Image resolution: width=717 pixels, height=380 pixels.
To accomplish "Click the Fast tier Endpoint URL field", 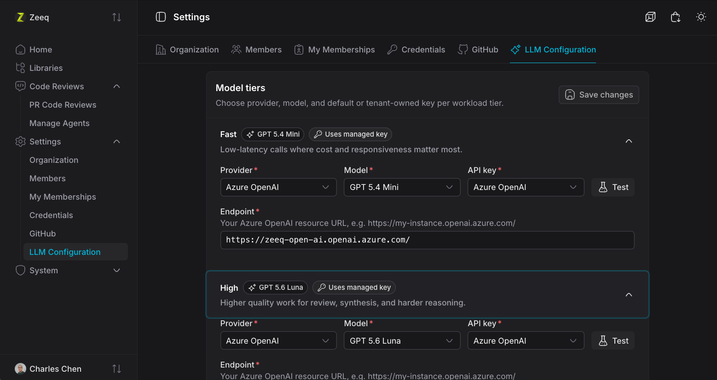I will pyautogui.click(x=428, y=240).
